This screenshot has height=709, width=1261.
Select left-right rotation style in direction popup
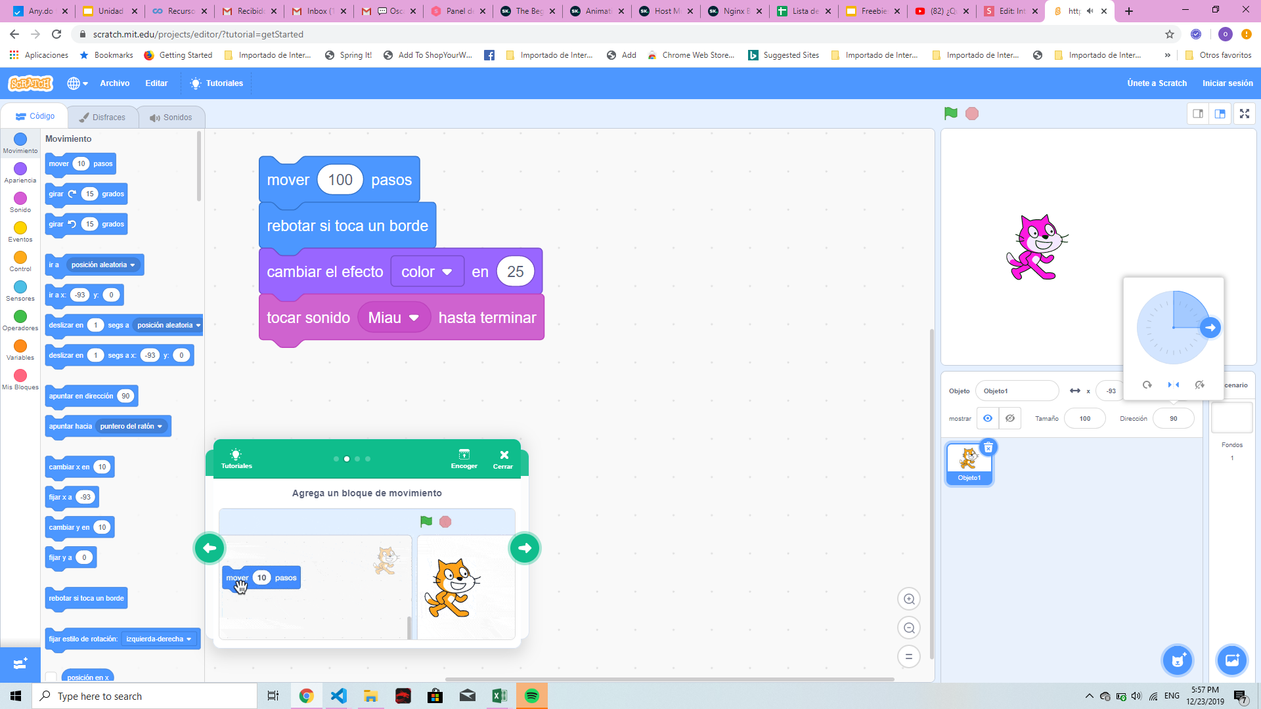point(1173,385)
